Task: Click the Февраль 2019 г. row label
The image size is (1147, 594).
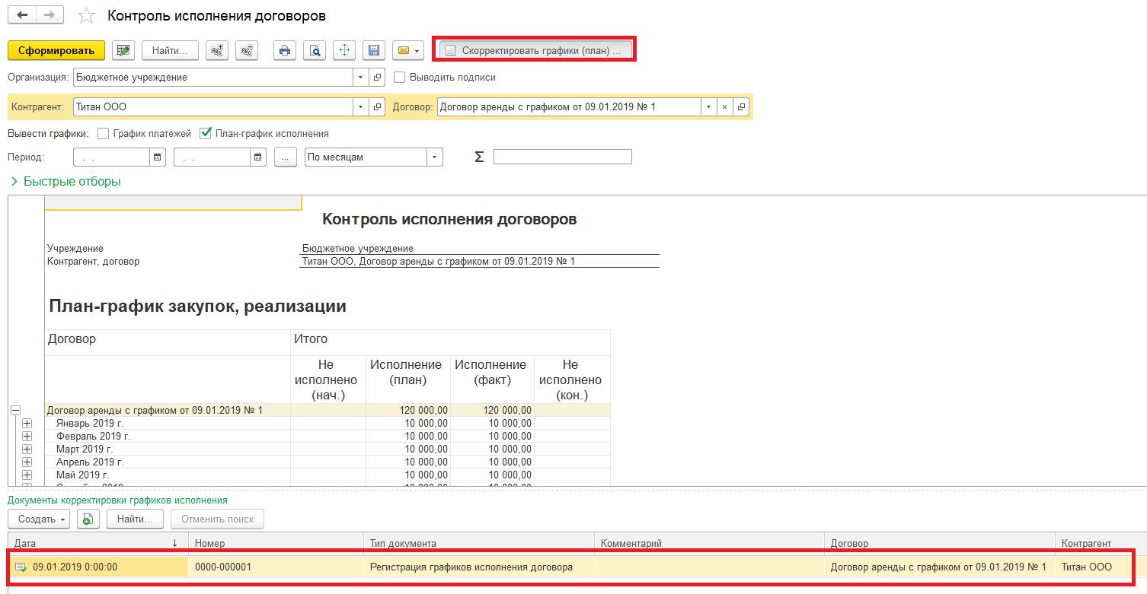Action: [94, 437]
